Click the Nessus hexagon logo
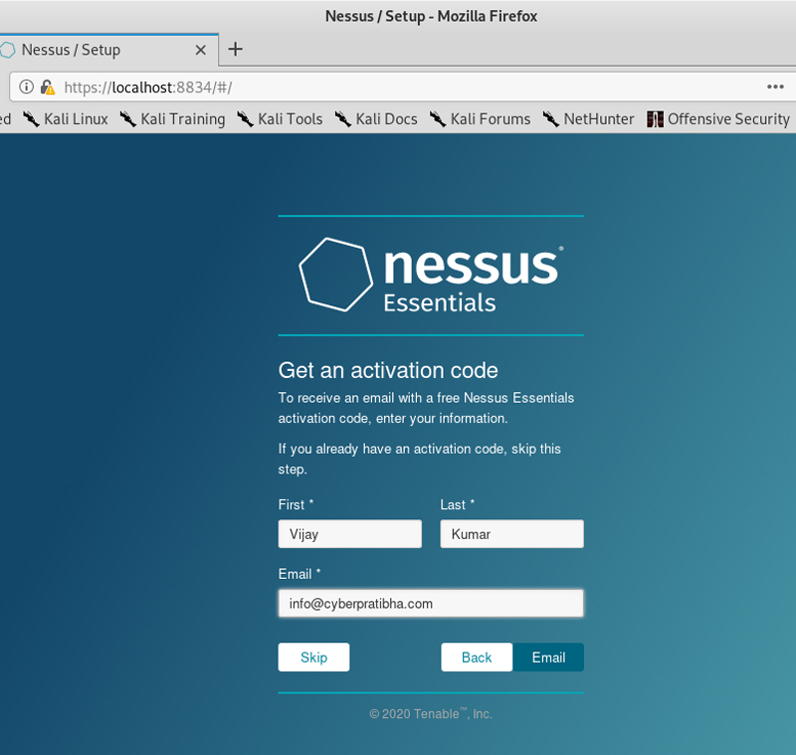This screenshot has width=796, height=755. coord(336,275)
